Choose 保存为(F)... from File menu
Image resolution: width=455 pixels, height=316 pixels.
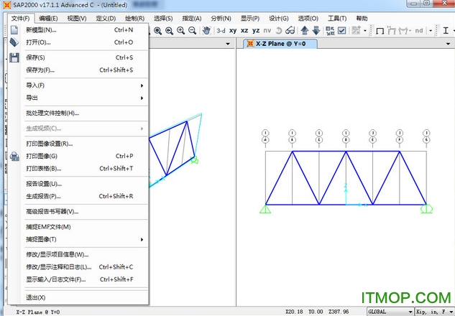(x=40, y=70)
